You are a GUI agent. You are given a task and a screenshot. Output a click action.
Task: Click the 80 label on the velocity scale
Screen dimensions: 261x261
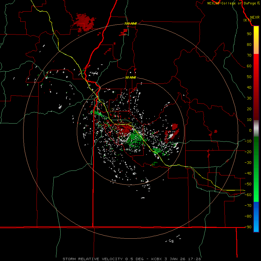[249, 45]
